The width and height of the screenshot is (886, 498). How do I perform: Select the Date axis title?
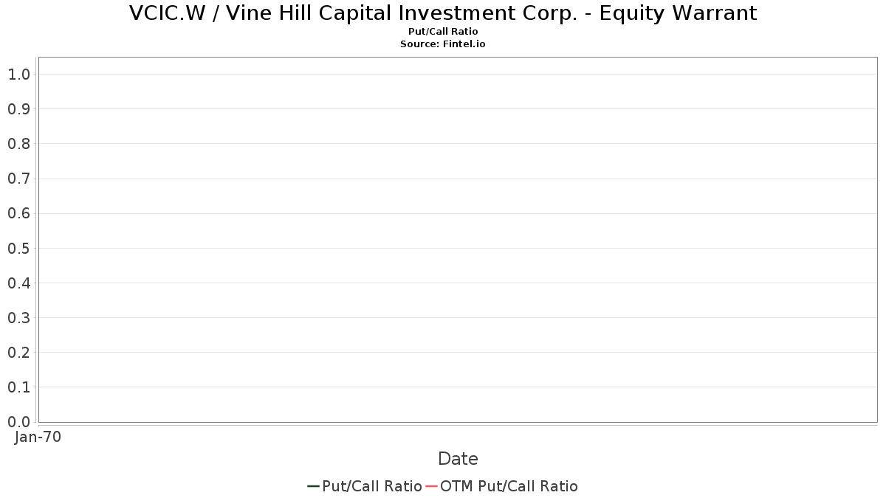point(458,459)
